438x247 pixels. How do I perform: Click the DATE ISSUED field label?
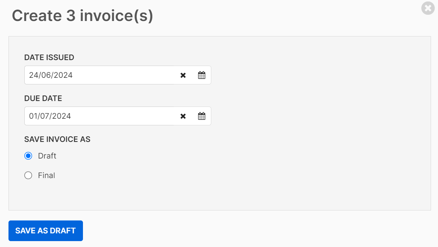(49, 58)
